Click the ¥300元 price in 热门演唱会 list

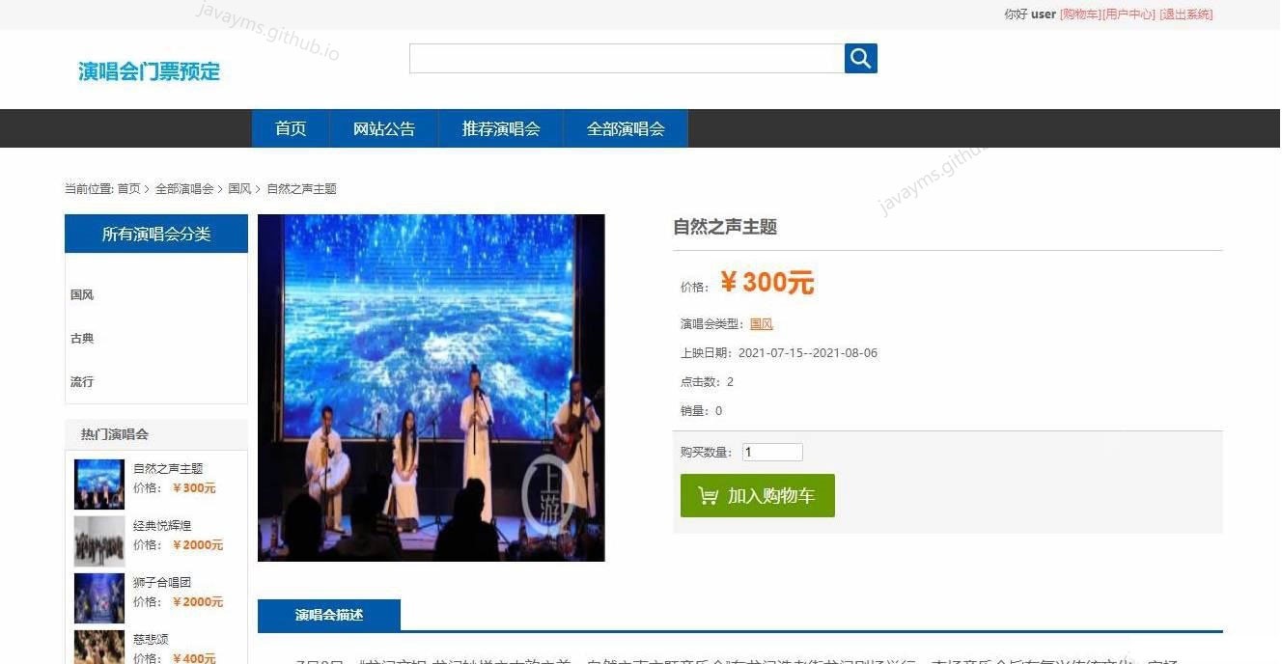194,488
